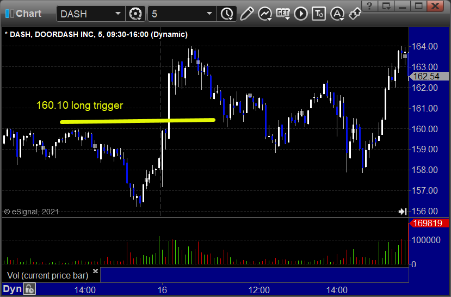Image resolution: width=451 pixels, height=297 pixels.
Task: Click the first 14:00 time axis label
Action: 85,289
